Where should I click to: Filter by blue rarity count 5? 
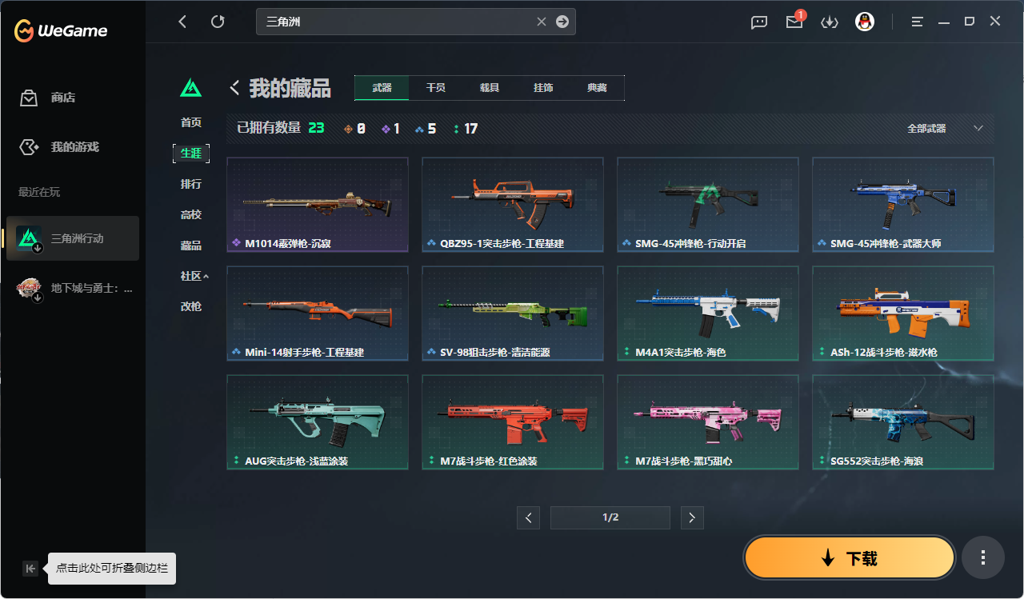(426, 128)
